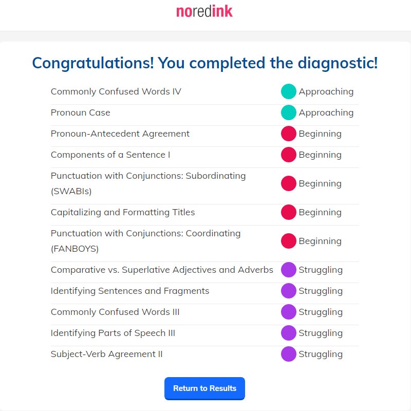Viewport: 411px width, 411px height.
Task: Click red circle for Components of a Sentence I
Action: pyautogui.click(x=289, y=155)
